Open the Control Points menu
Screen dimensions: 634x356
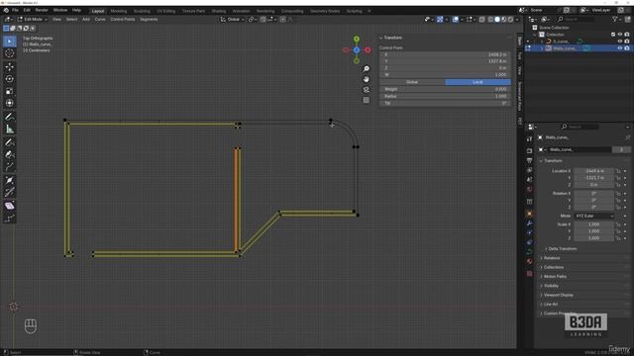pyautogui.click(x=123, y=20)
